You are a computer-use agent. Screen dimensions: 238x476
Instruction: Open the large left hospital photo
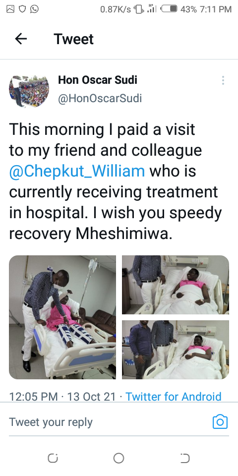coord(62,317)
